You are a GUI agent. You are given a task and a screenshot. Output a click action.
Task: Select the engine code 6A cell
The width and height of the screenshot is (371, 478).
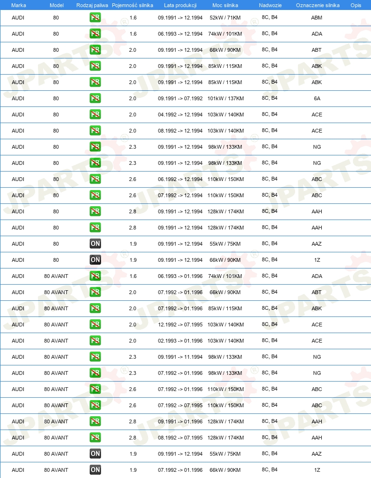pos(317,98)
